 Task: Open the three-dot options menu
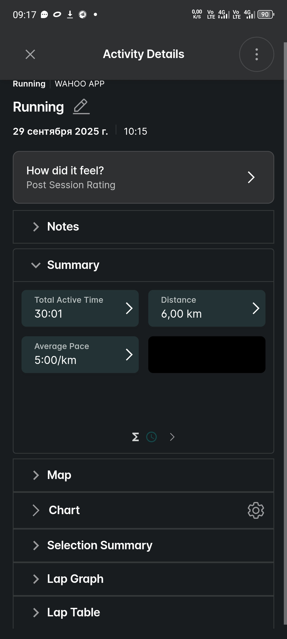(x=256, y=54)
